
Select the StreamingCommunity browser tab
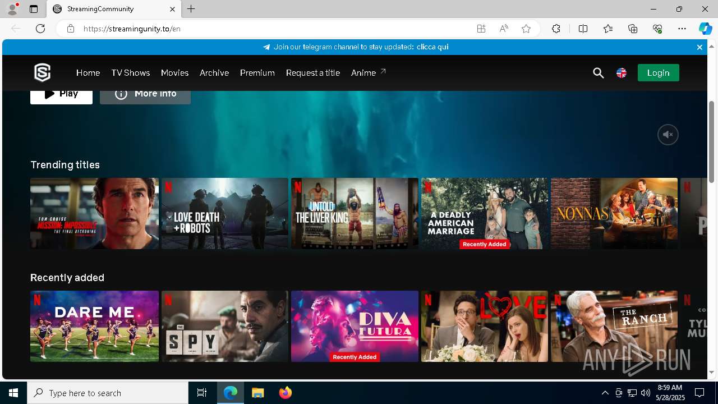pyautogui.click(x=114, y=9)
